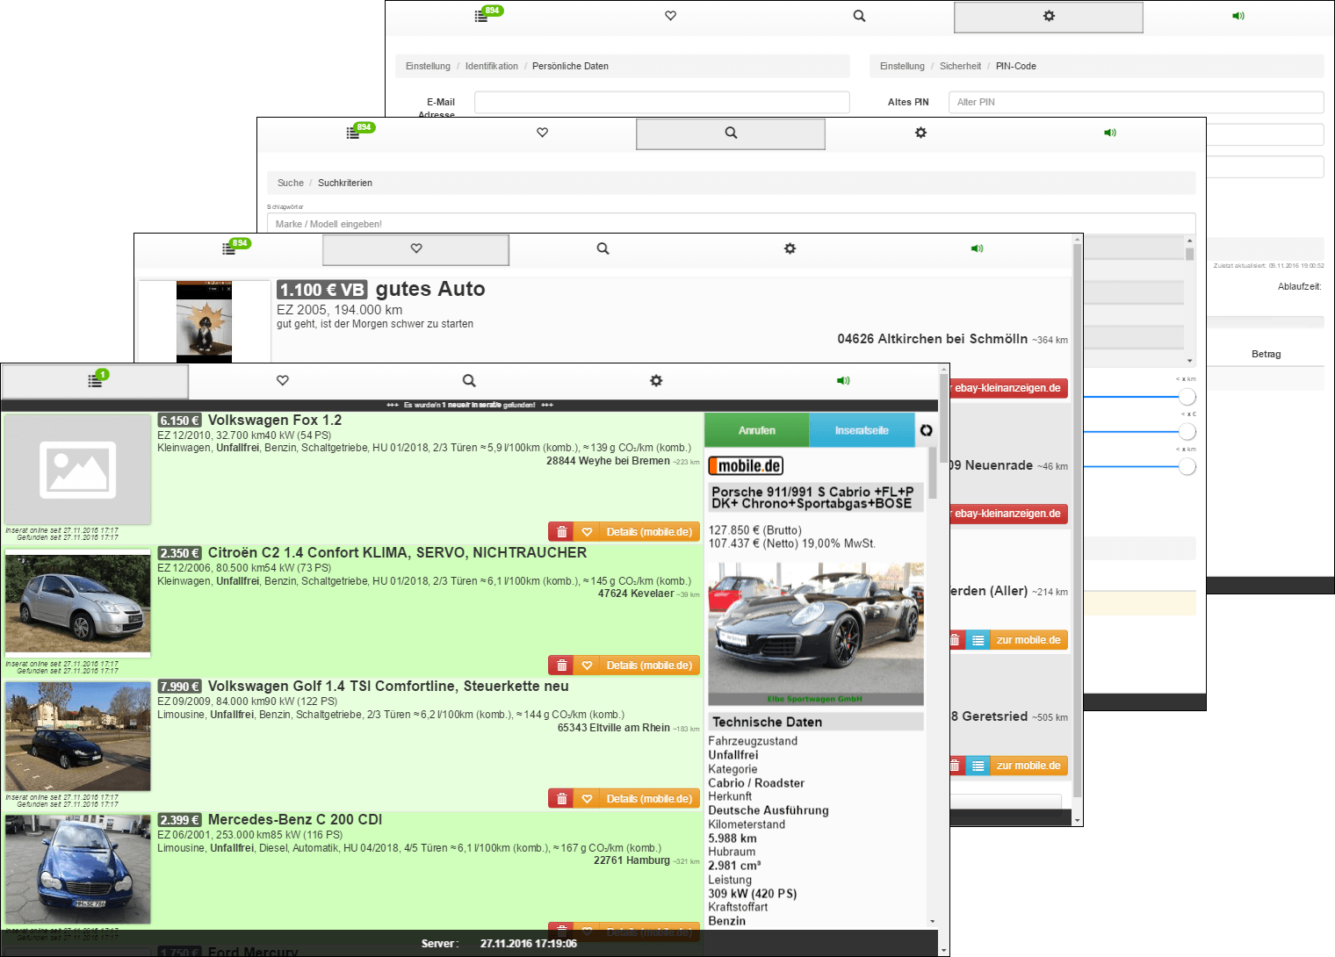Click magnifier search tab above the Suchkriterien breadcrumb
This screenshot has height=957, width=1335.
pos(731,133)
